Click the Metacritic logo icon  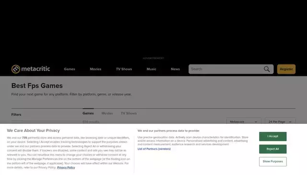[x=16, y=69]
